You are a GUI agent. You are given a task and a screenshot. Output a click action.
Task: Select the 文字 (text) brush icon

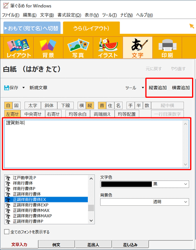click(x=138, y=48)
